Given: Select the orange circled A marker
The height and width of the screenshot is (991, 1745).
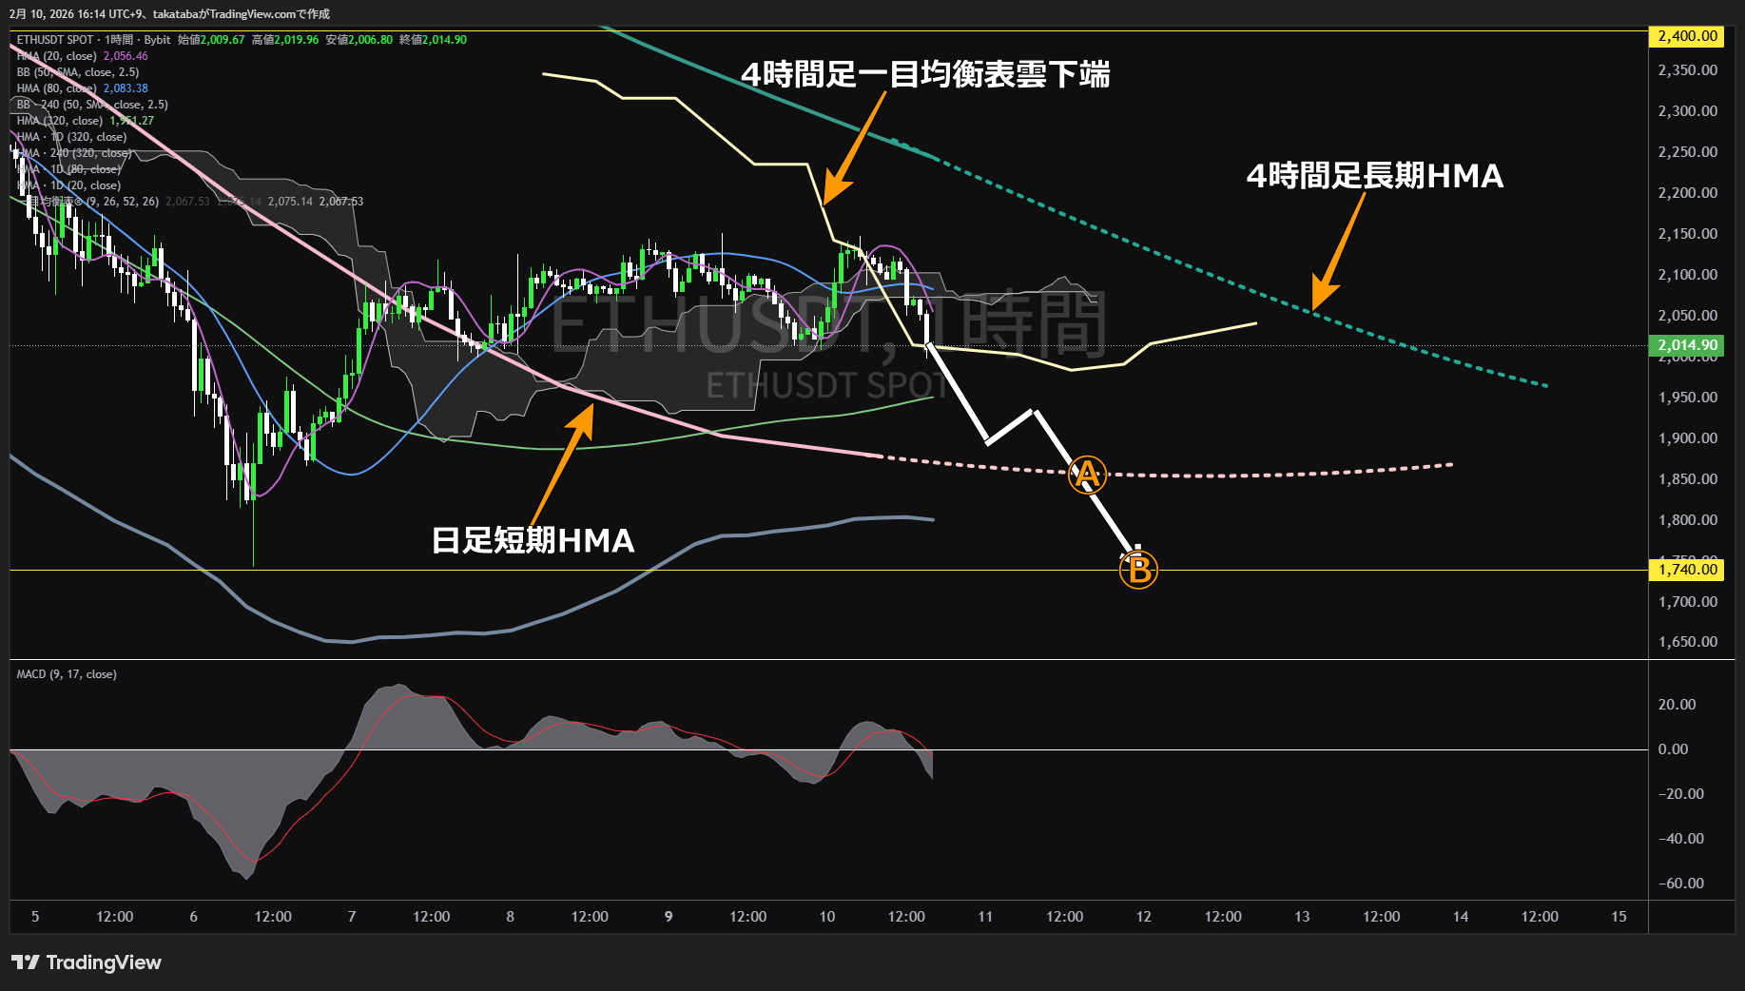Looking at the screenshot, I should pos(1087,474).
